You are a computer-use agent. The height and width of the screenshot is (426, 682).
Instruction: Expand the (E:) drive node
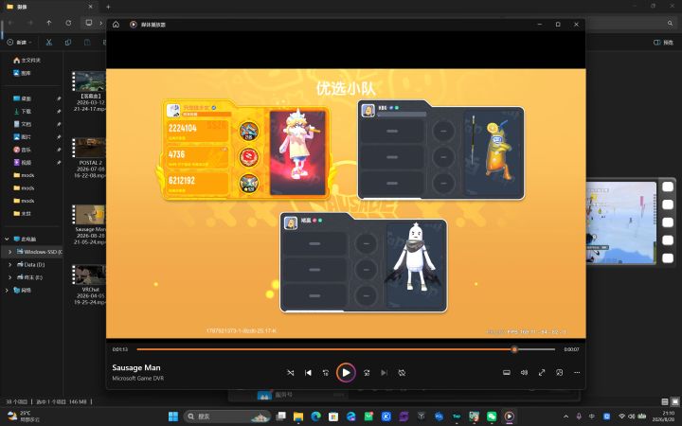coord(10,276)
